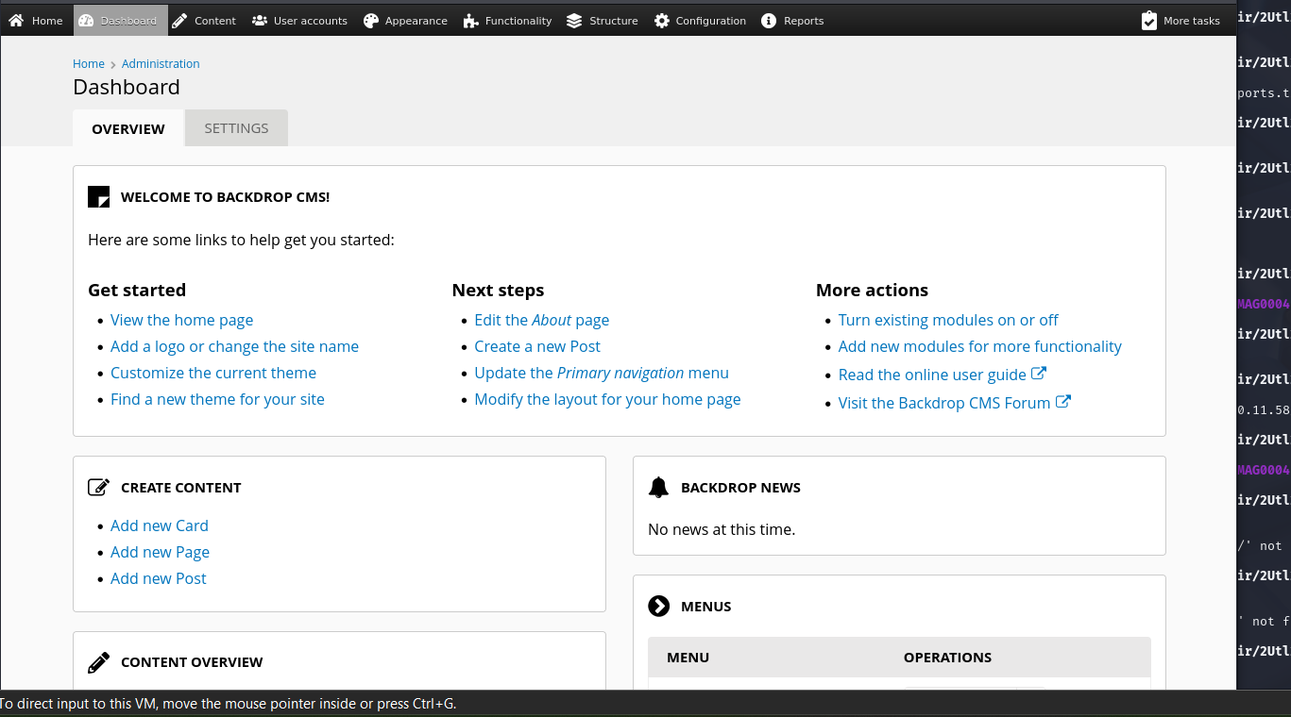The width and height of the screenshot is (1291, 717).
Task: Open the Home menu item
Action: 36,21
